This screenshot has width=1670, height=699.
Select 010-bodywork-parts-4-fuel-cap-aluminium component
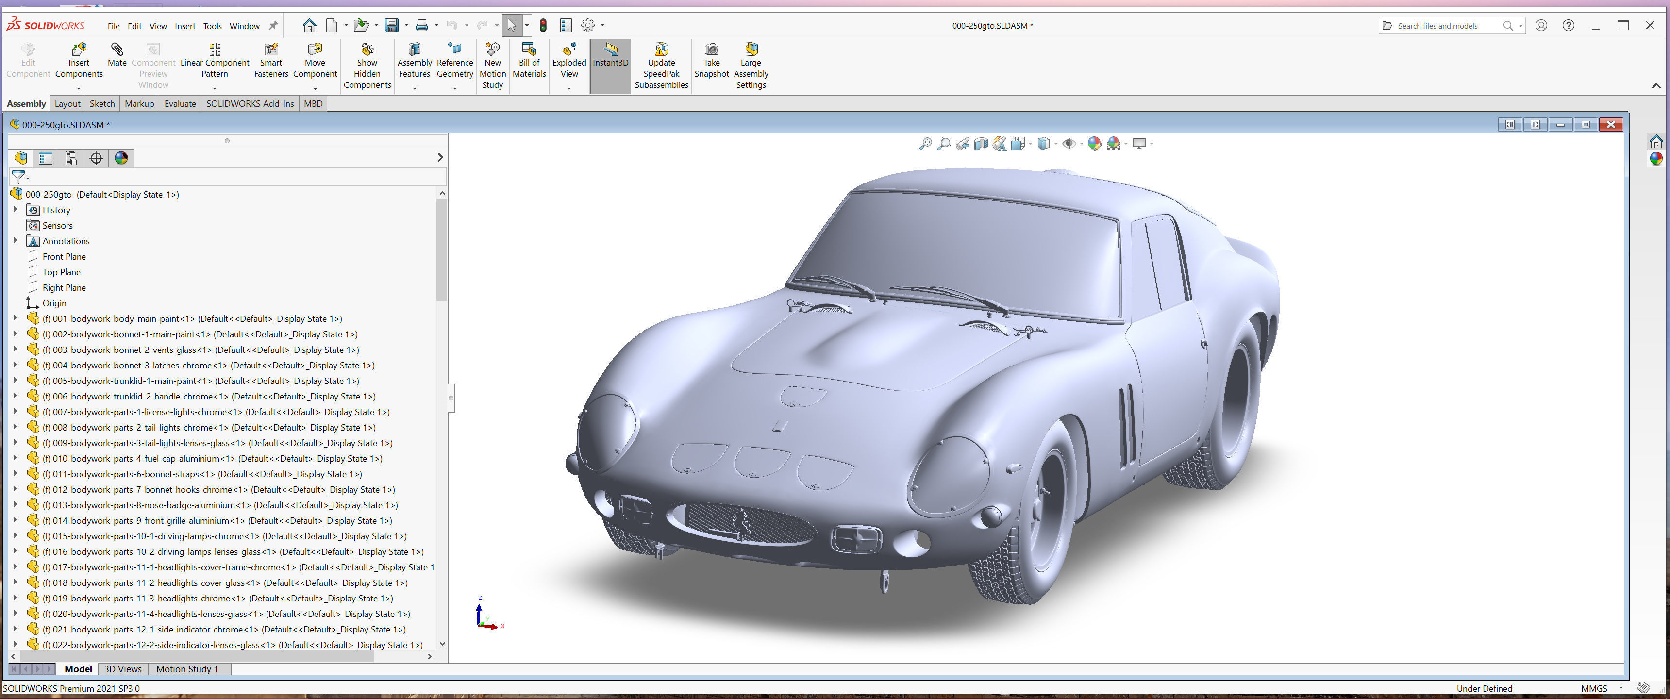tap(212, 458)
